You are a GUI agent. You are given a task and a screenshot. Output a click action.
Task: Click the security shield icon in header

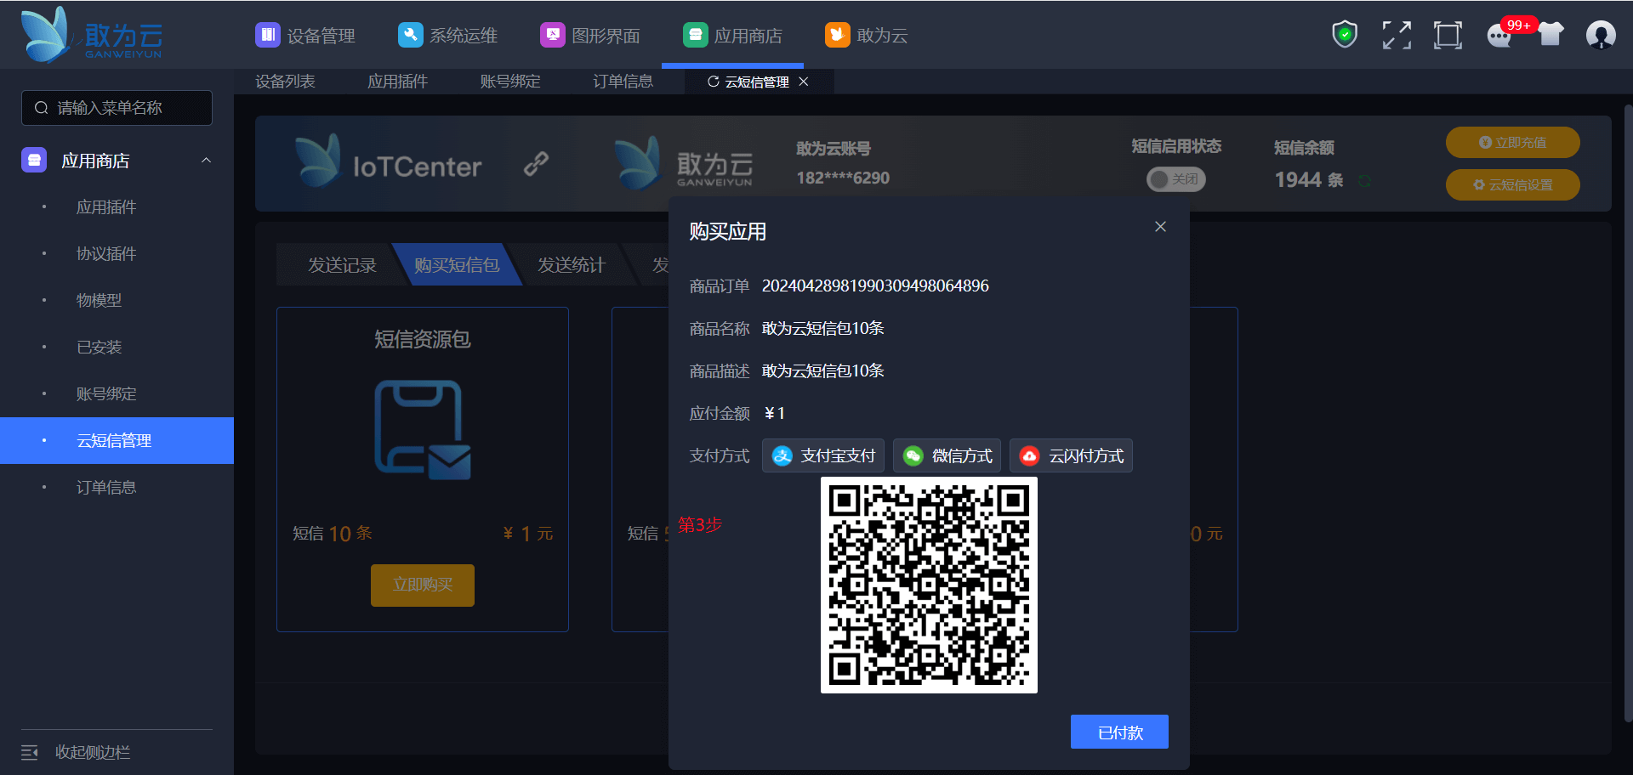point(1344,35)
